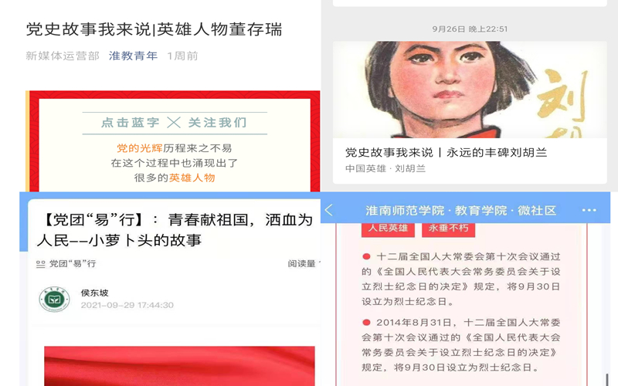Click the 点击蓝字 关注我们 banner
Image resolution: width=618 pixels, height=386 pixels.
coord(175,123)
